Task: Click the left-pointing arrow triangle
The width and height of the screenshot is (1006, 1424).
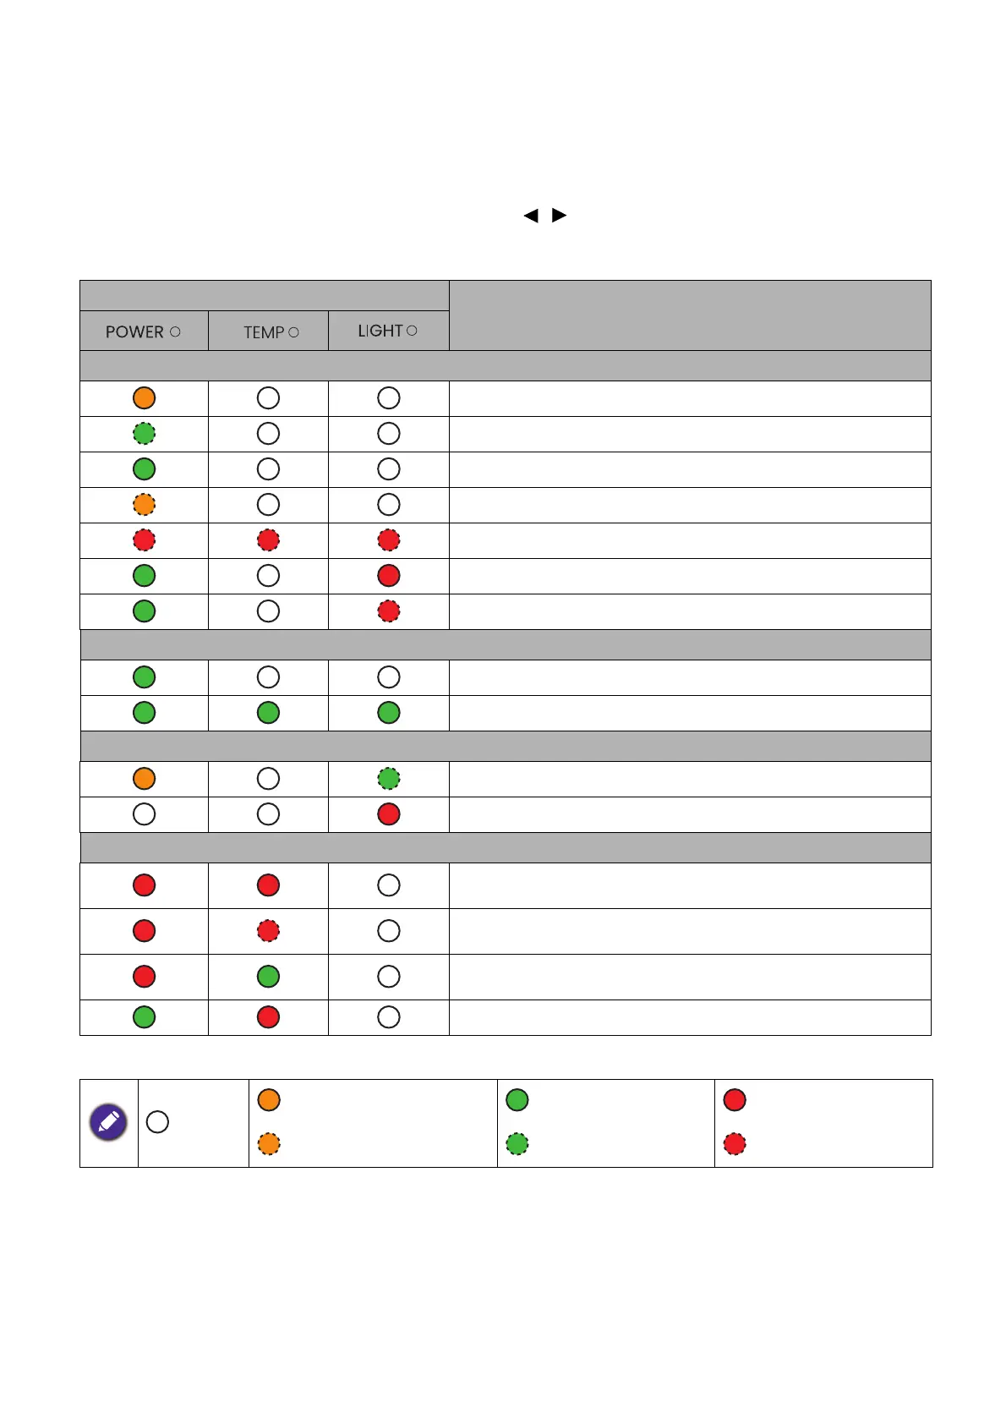Action: 531,216
